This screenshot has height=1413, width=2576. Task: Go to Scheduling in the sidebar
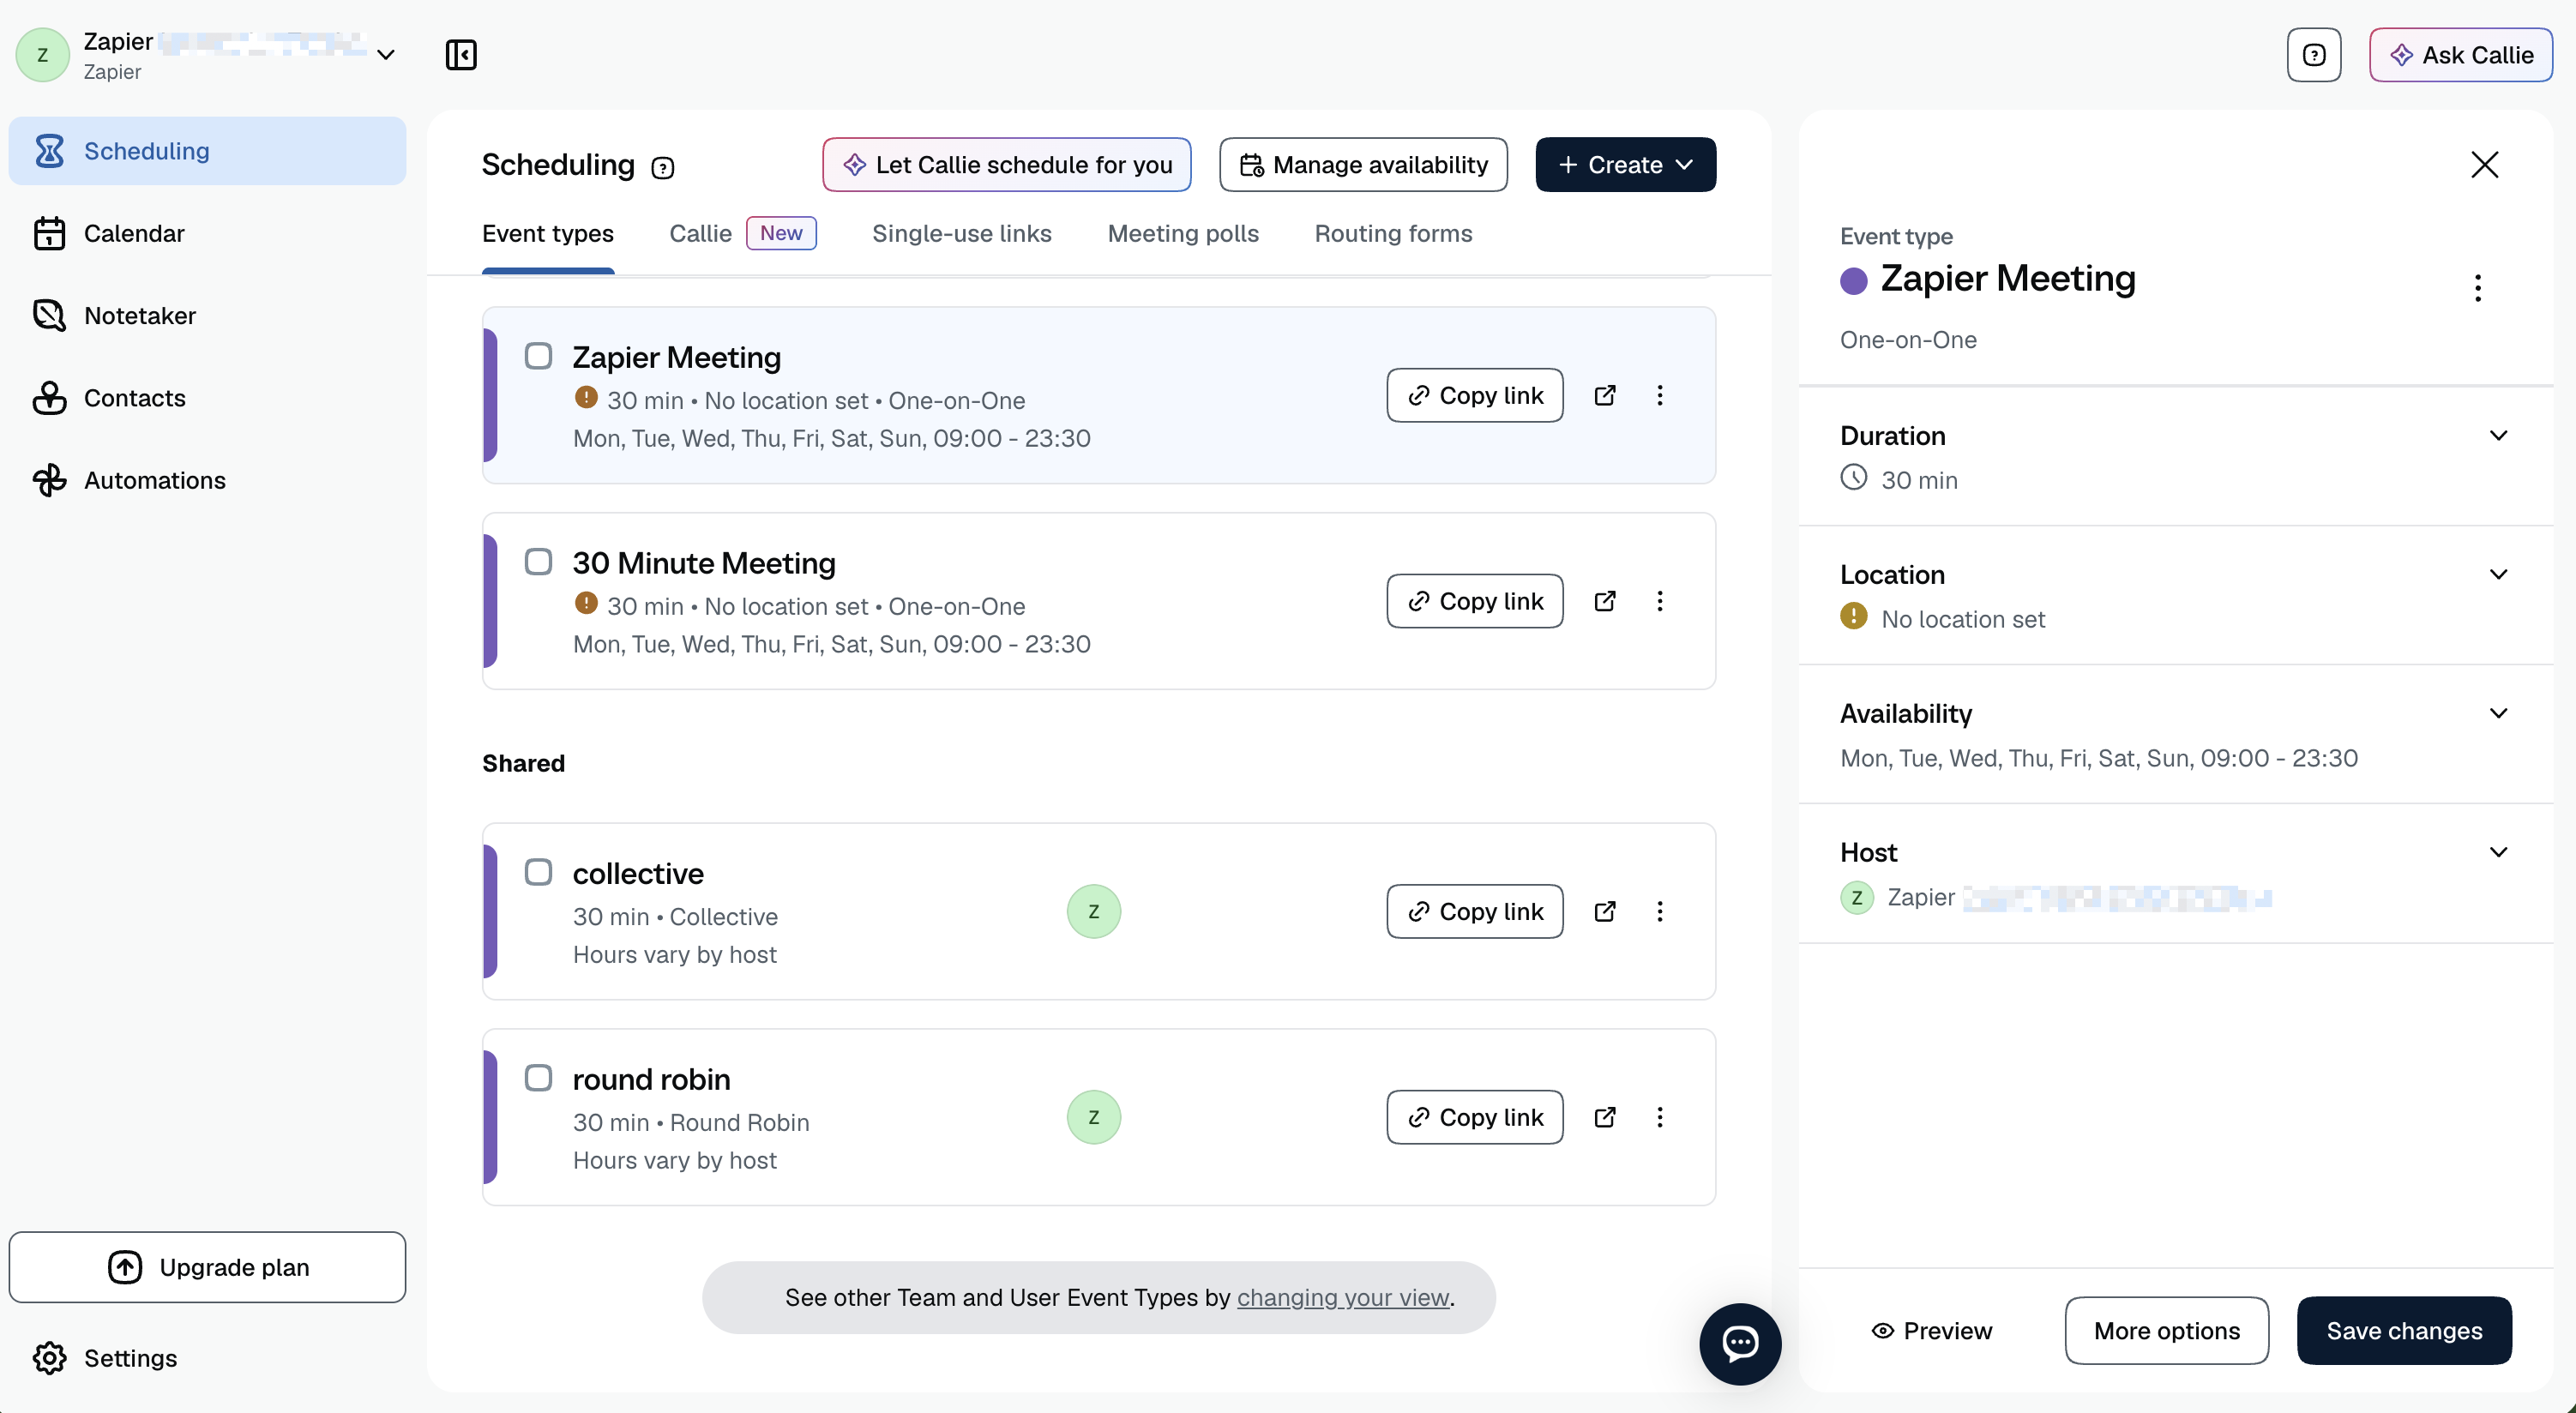point(207,151)
